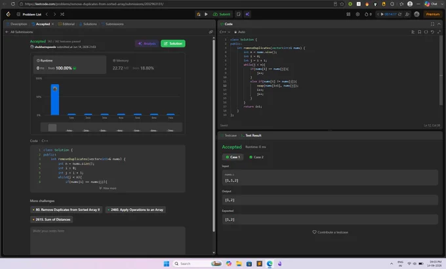This screenshot has height=269, width=446.
Task: Show hidden system tray icons
Action: (392, 264)
